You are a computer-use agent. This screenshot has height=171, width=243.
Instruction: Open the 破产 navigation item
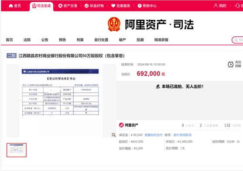click(x=123, y=40)
